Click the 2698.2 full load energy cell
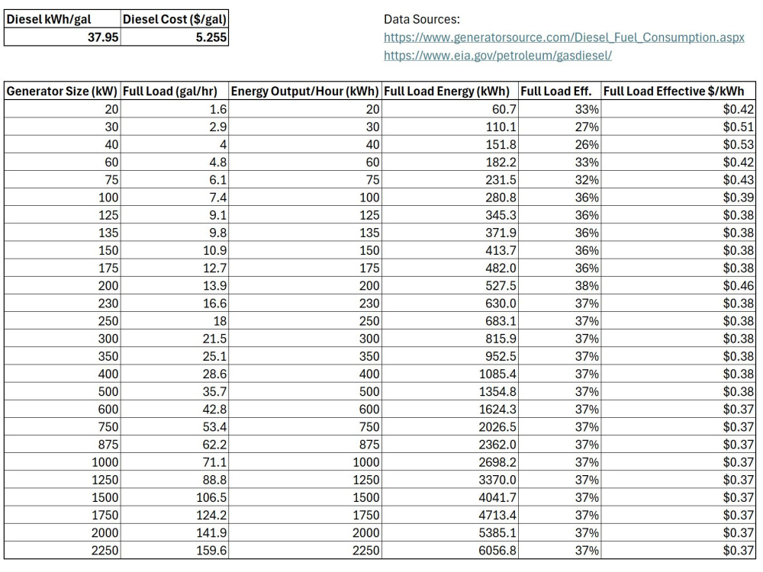Image resolution: width=763 pixels, height=572 pixels. (x=450, y=461)
